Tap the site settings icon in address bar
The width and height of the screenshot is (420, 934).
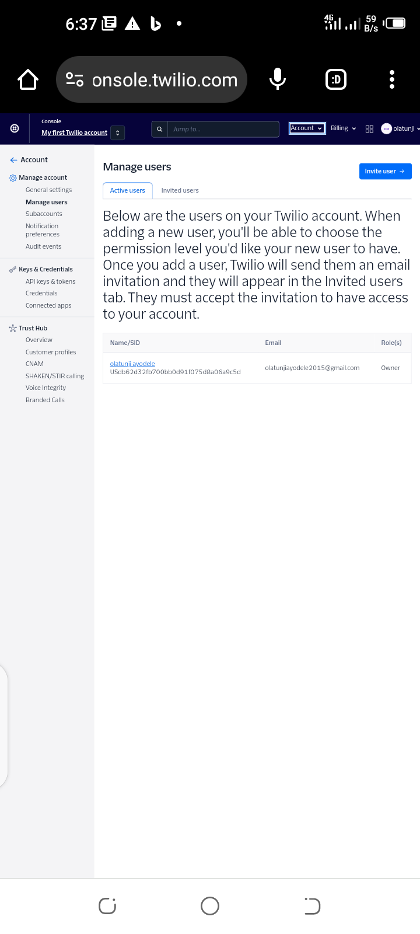(x=75, y=79)
